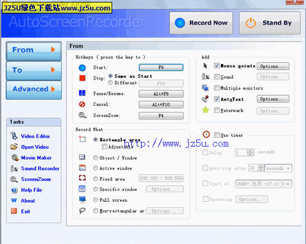The height and width of the screenshot is (244, 306).
Task: Select the Fixed area radio button
Action: click(96, 179)
